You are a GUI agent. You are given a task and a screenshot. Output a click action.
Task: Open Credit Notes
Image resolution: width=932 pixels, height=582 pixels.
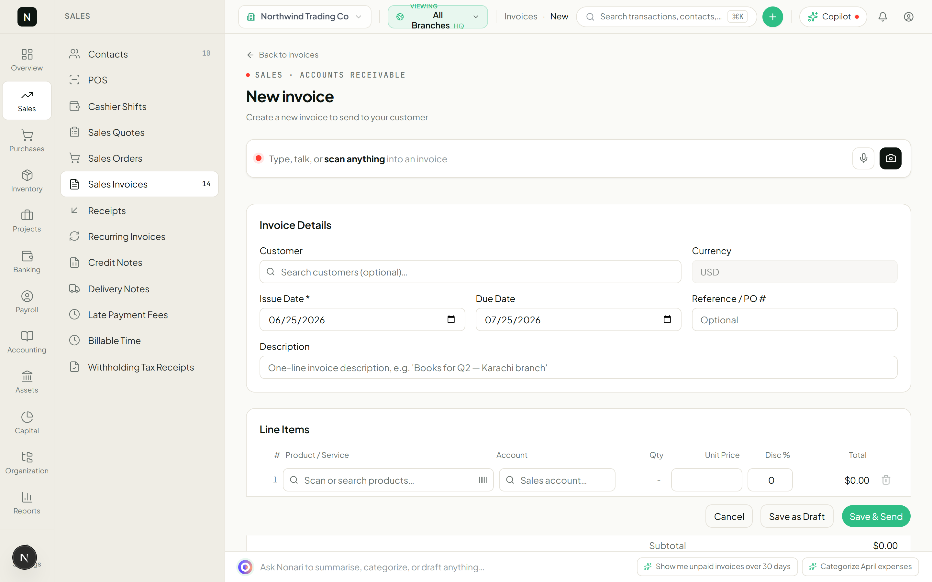tap(139, 262)
